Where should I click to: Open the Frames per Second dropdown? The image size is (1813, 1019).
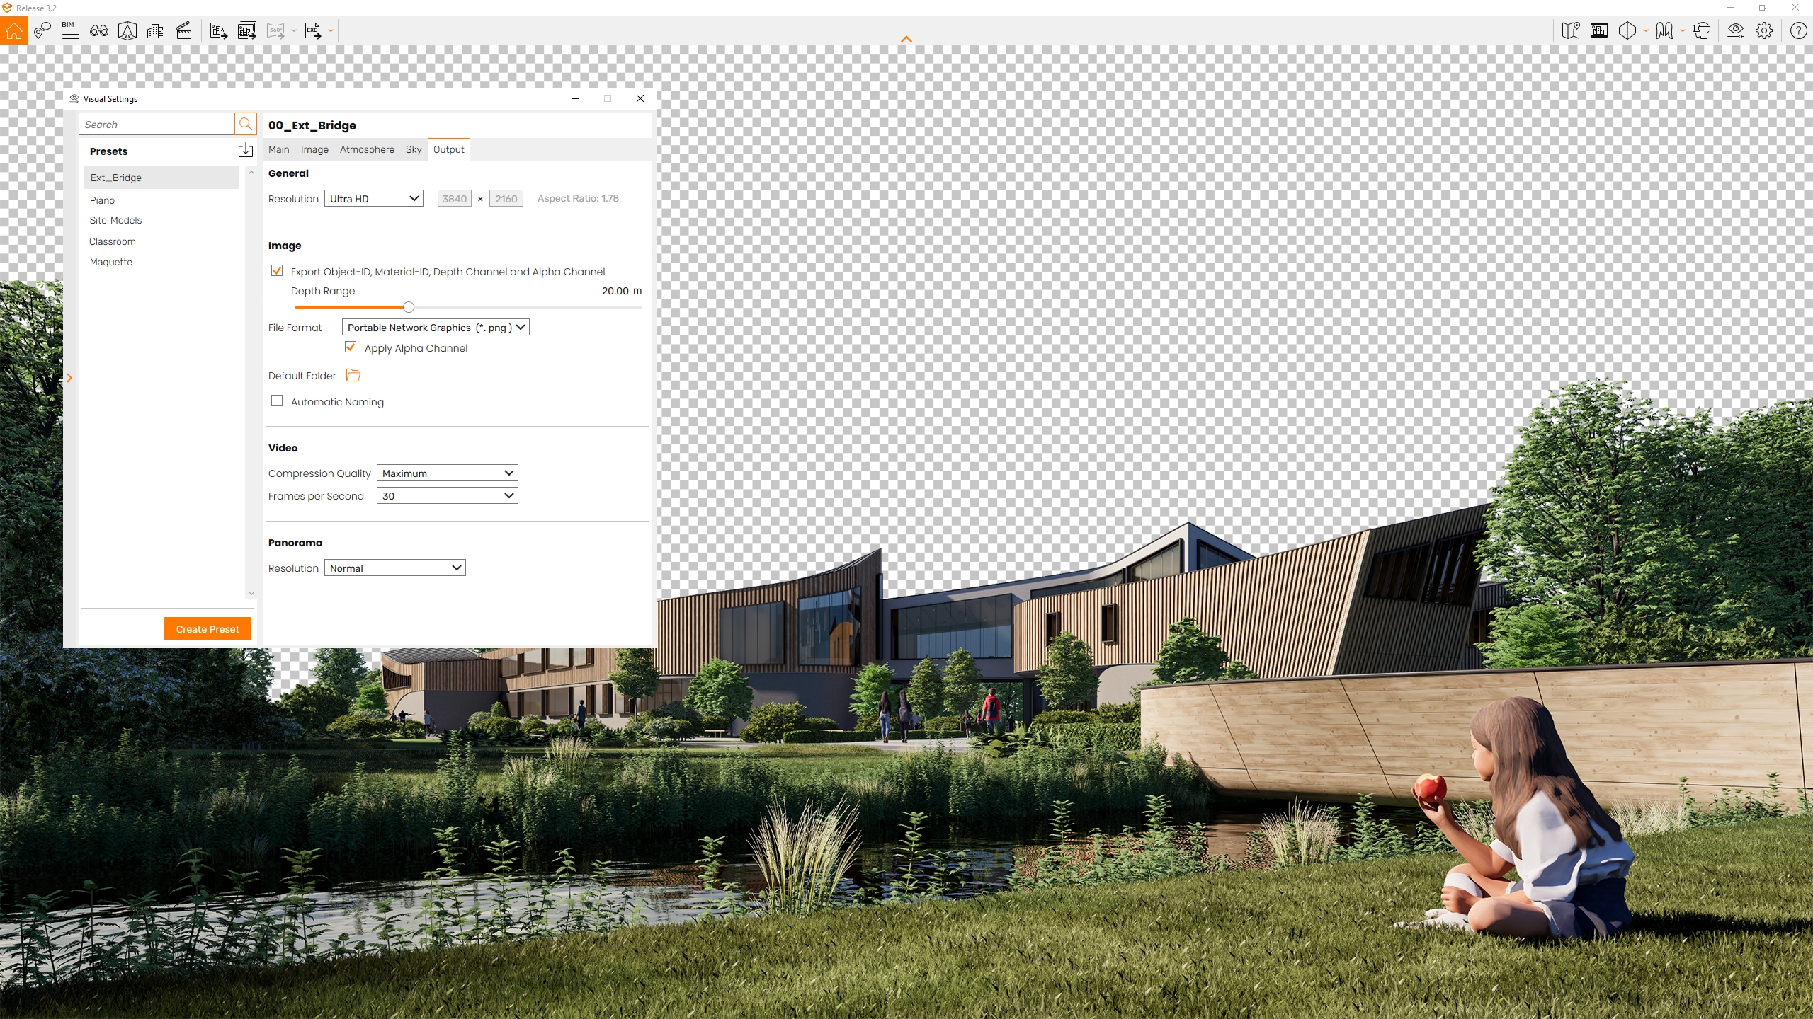coord(447,495)
